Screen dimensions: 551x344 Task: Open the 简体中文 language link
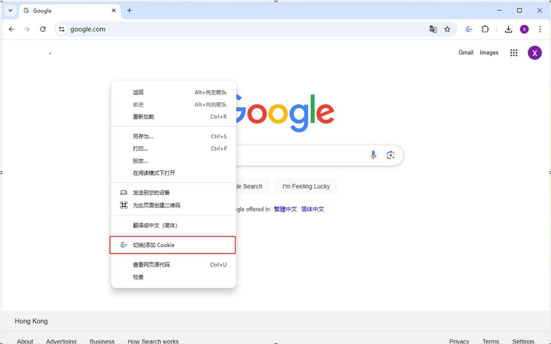coord(313,209)
